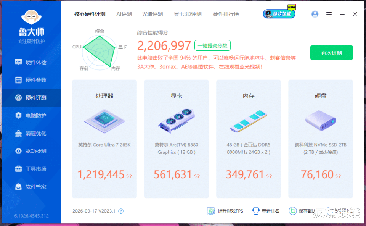Switch to 核心硬件评测 tab
366x226 pixels.
click(90, 14)
